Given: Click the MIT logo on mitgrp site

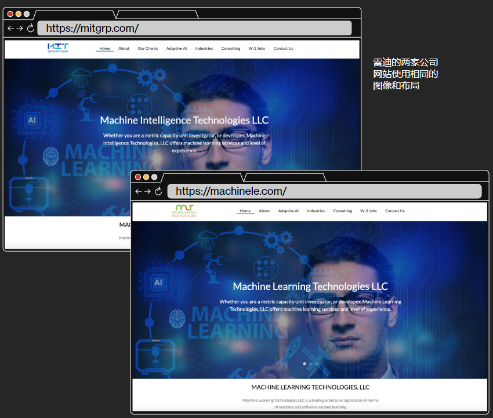Looking at the screenshot, I should pyautogui.click(x=58, y=48).
